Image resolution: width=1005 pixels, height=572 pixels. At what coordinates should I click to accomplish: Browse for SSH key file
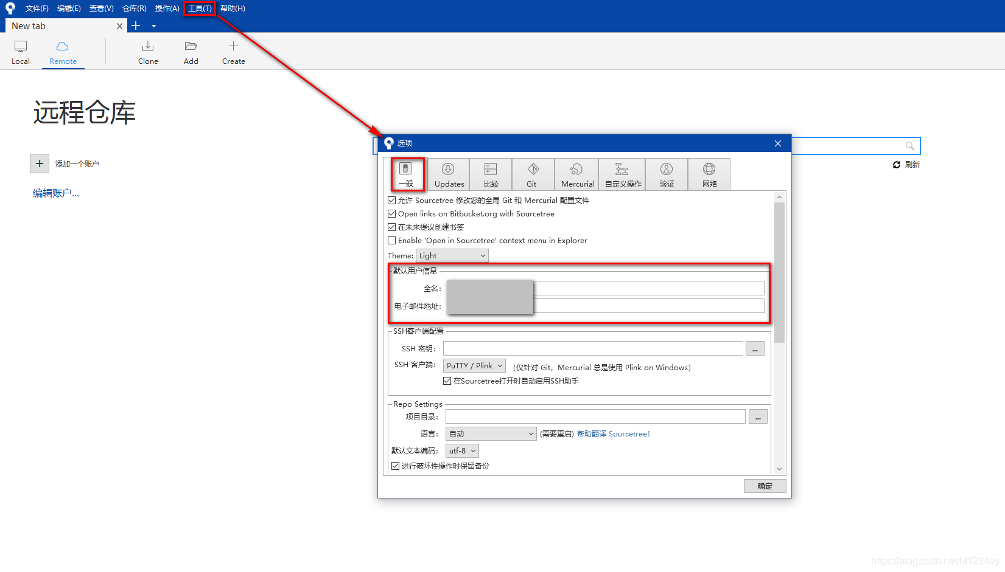[755, 349]
